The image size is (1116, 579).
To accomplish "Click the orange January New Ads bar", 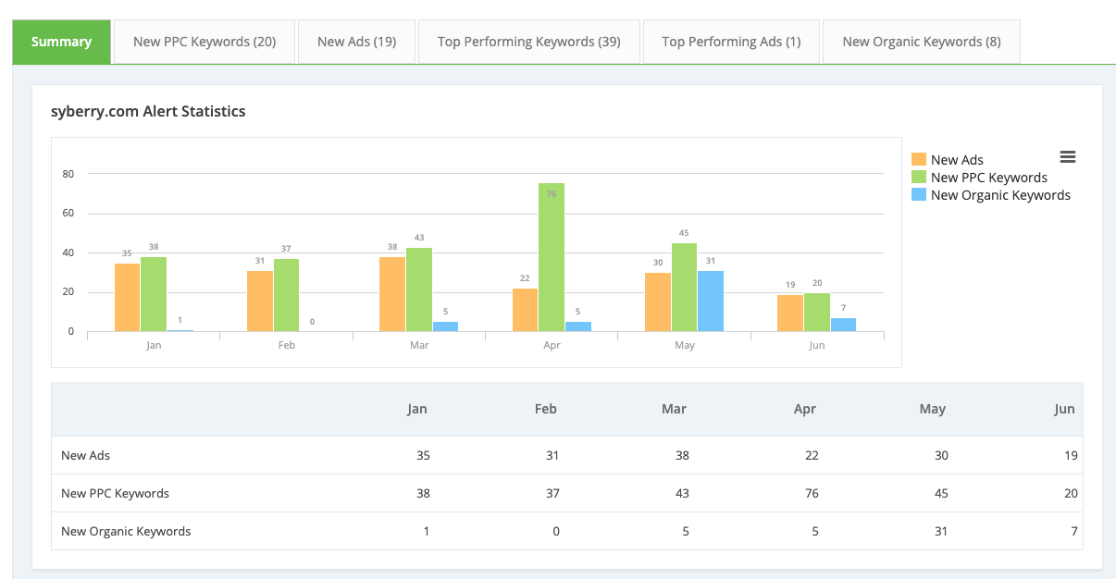I will 128,297.
